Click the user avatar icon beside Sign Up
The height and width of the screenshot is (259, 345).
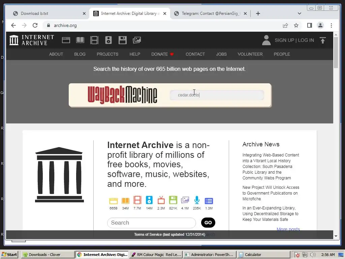(266, 40)
